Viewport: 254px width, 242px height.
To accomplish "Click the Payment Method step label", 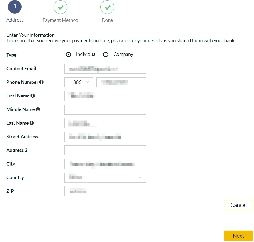I will point(60,20).
